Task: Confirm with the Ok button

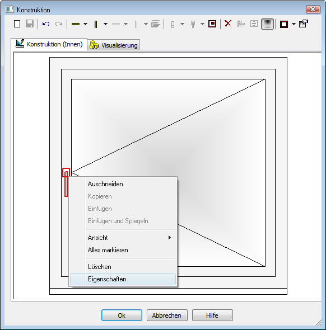Action: (x=122, y=315)
